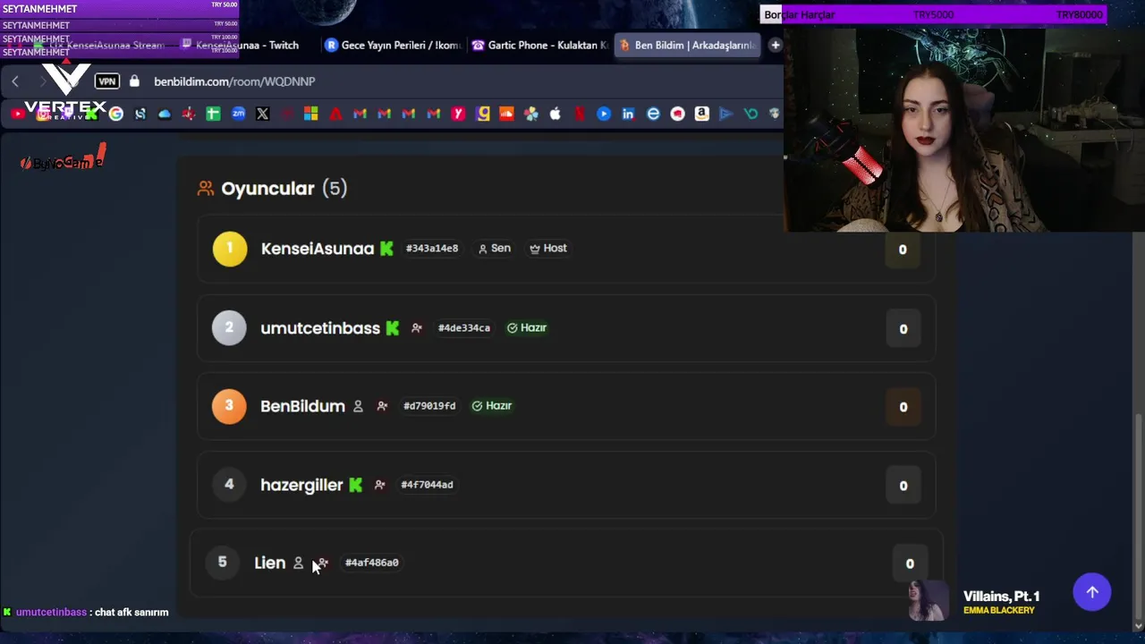Open the cloud bookmark icon
The width and height of the screenshot is (1145, 644).
click(165, 114)
